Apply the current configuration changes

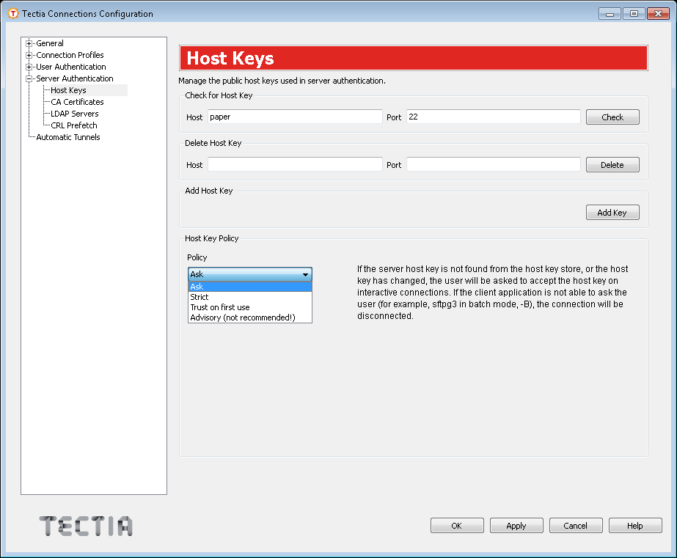pyautogui.click(x=516, y=525)
